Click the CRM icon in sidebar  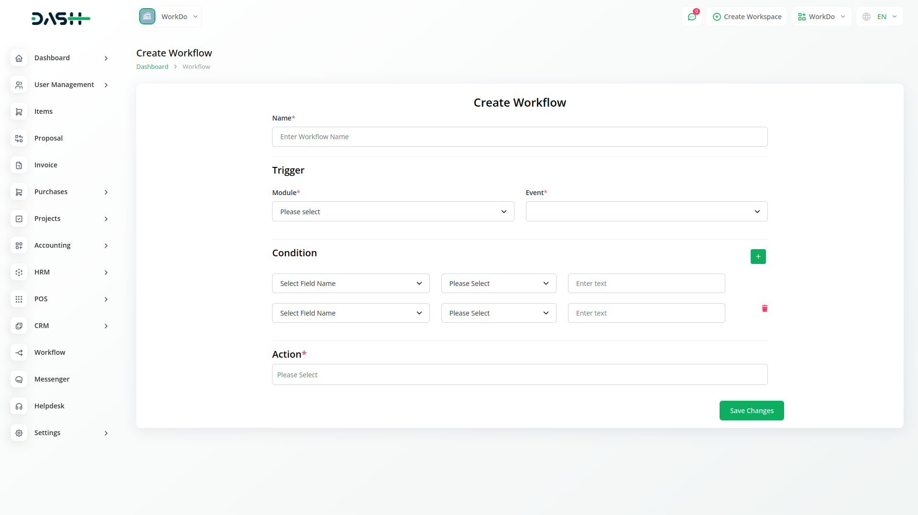point(19,326)
